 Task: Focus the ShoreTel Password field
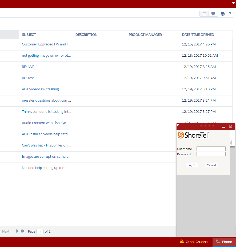tap(211, 154)
